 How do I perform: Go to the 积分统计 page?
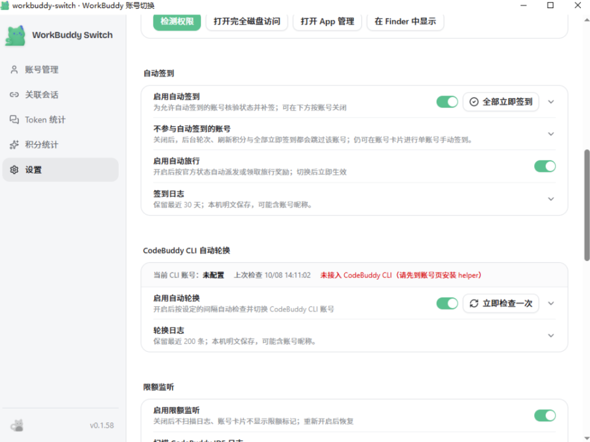[x=60, y=145]
